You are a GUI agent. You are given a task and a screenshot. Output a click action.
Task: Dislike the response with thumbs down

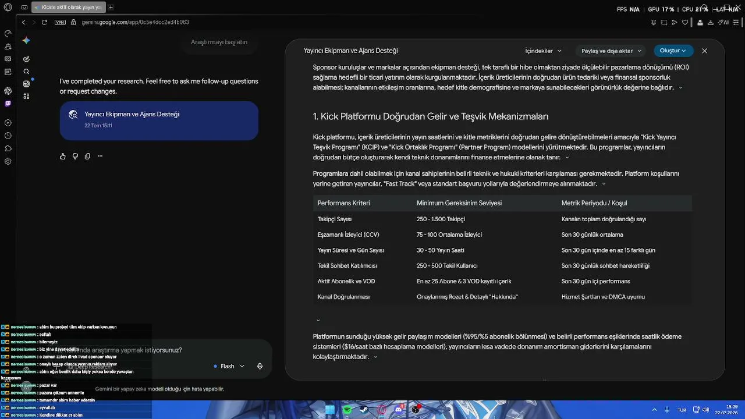click(75, 156)
